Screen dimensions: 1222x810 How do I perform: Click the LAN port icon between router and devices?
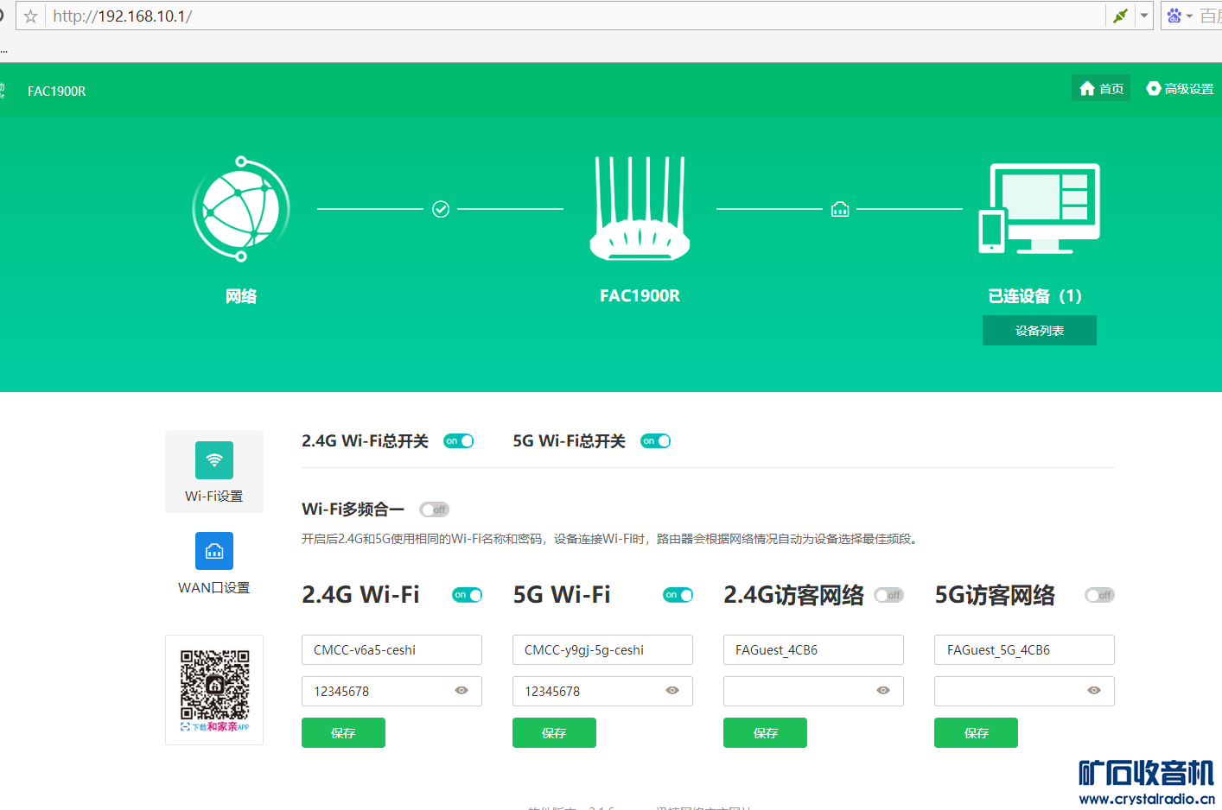point(840,209)
